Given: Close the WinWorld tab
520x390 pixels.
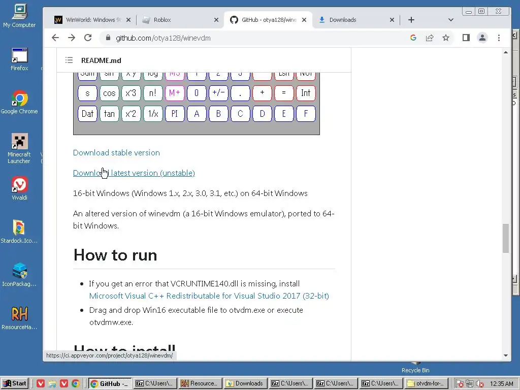Looking at the screenshot, I should coord(128,20).
